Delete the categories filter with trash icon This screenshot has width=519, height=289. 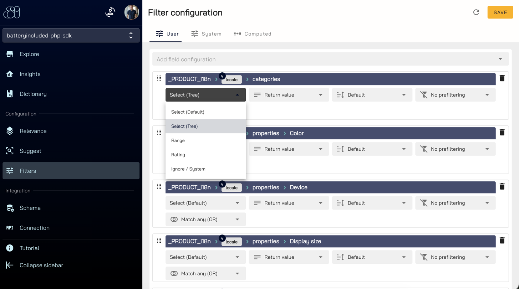[x=502, y=78]
